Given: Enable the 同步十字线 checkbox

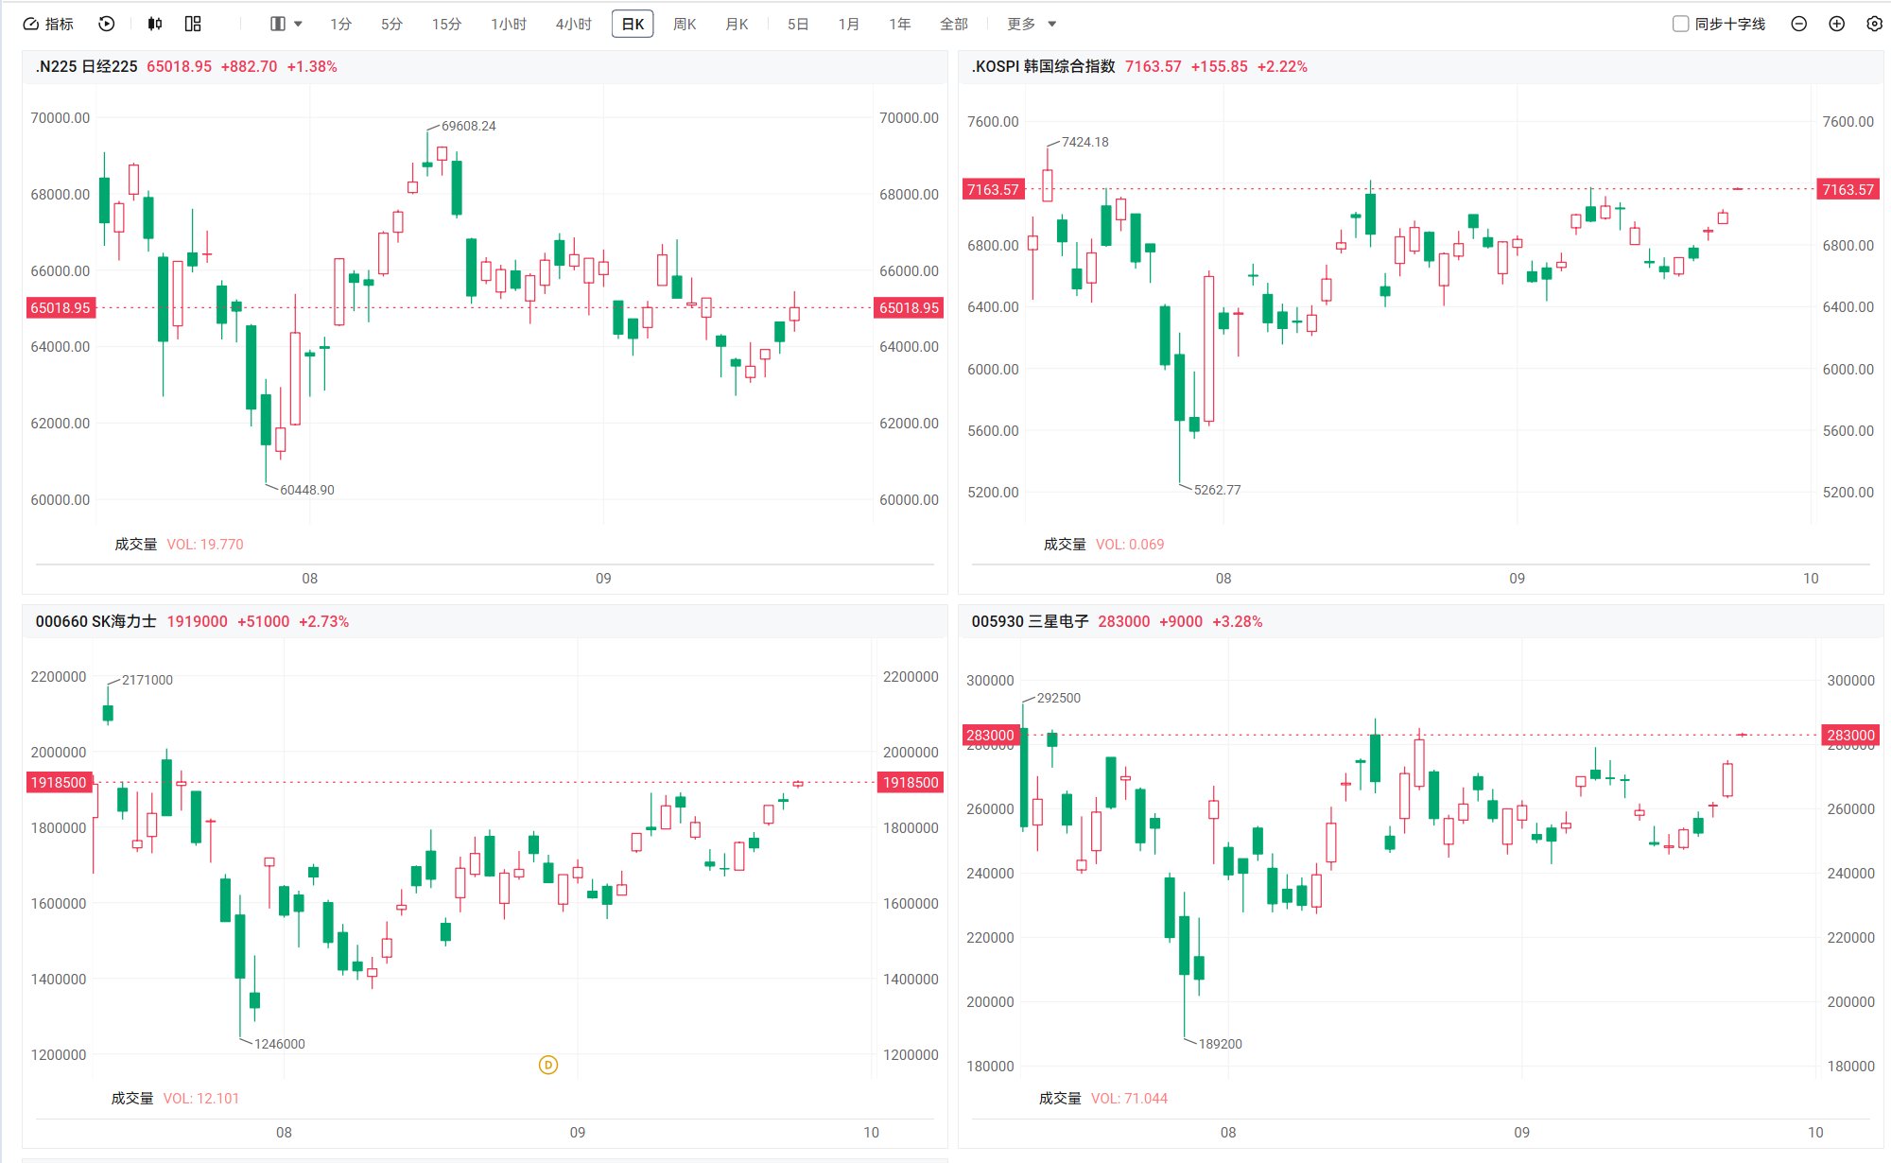Looking at the screenshot, I should coord(1681,24).
